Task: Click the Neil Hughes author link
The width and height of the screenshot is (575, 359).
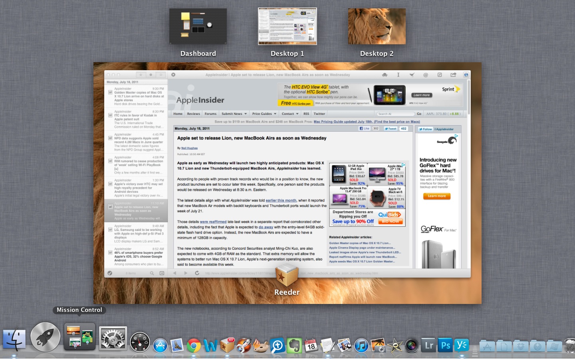Action: 189,148
